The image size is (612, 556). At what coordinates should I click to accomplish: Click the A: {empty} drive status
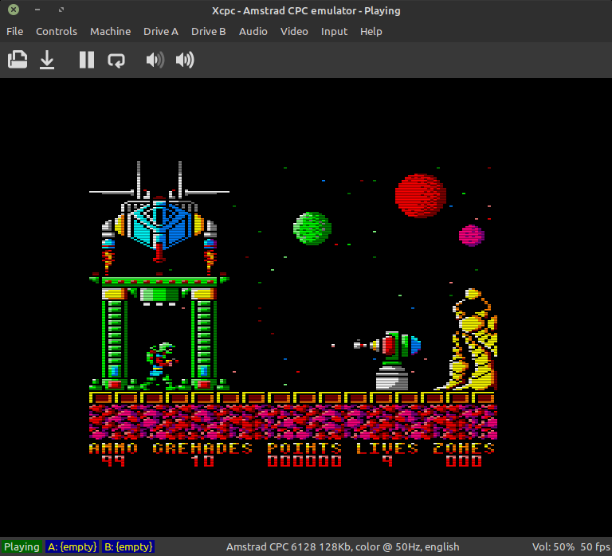(73, 546)
